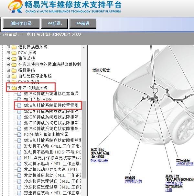Image resolution: width=194 pixels, height=196 pixels.
Task: Open 怠速转速波动 page
Action: [x=53, y=193]
